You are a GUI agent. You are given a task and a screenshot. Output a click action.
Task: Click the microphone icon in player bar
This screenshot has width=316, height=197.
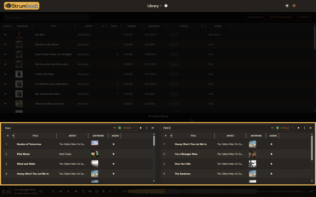point(103,191)
